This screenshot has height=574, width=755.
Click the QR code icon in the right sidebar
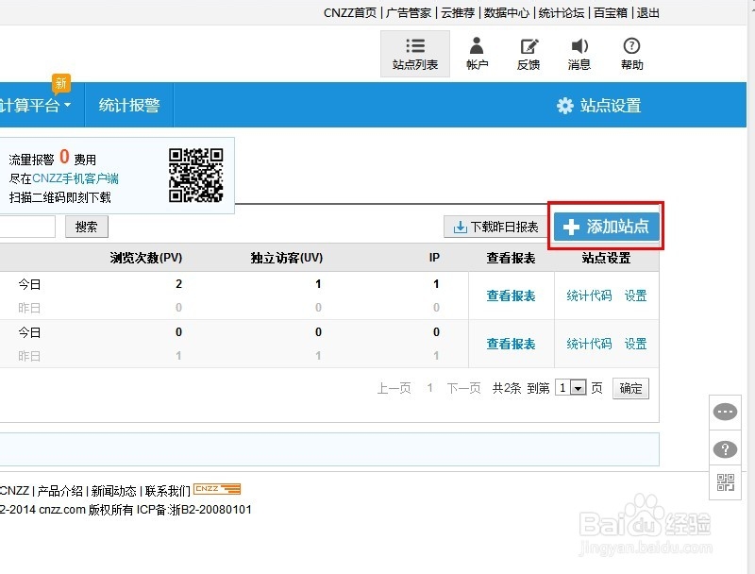[x=725, y=482]
